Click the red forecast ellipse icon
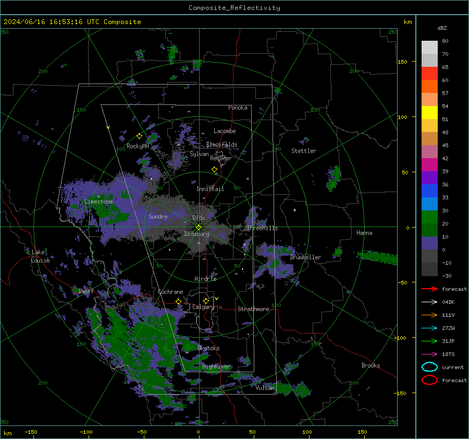Viewport: 469px width, 439px height. (x=429, y=380)
